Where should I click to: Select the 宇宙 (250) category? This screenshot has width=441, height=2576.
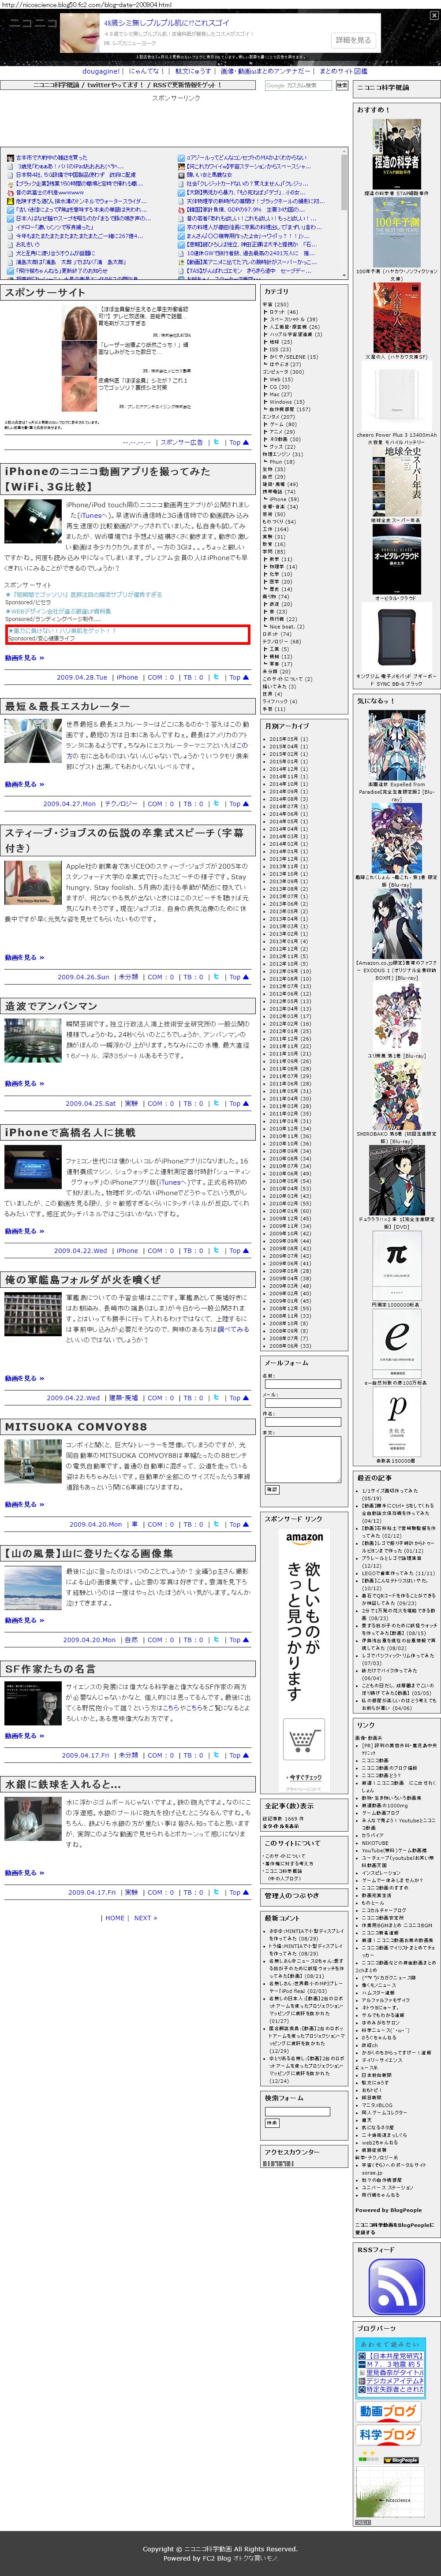[x=275, y=304]
